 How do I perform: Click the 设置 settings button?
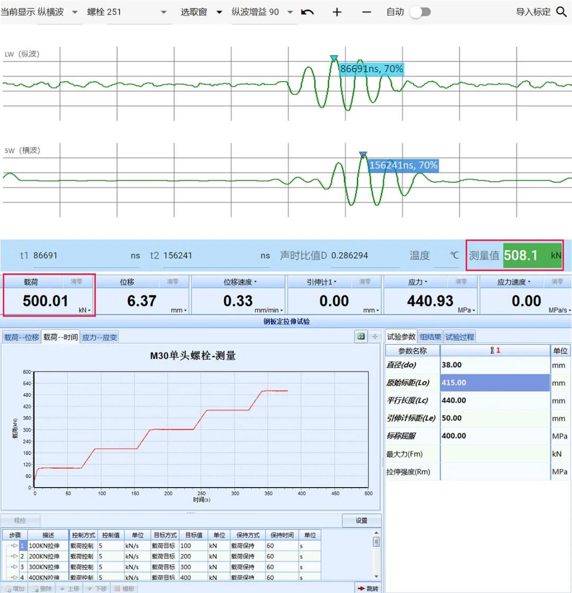361,520
